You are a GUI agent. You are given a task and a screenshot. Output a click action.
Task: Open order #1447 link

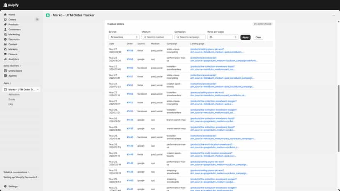pos(130,129)
